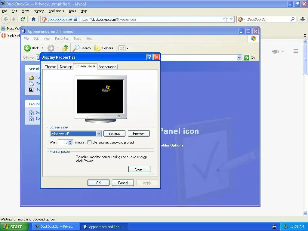Click the help question mark in Display Properties
Viewport: 308px width, 231px height.
point(149,57)
